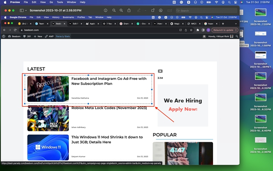The image size is (273, 171).
Task: Show the Preview inspector info icon
Action: pos(106,11)
